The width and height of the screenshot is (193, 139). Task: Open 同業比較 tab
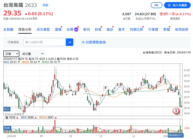click(x=136, y=29)
